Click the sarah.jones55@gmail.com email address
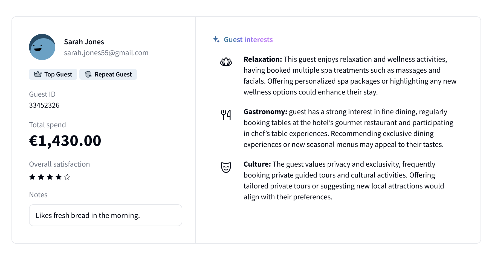 tap(106, 53)
